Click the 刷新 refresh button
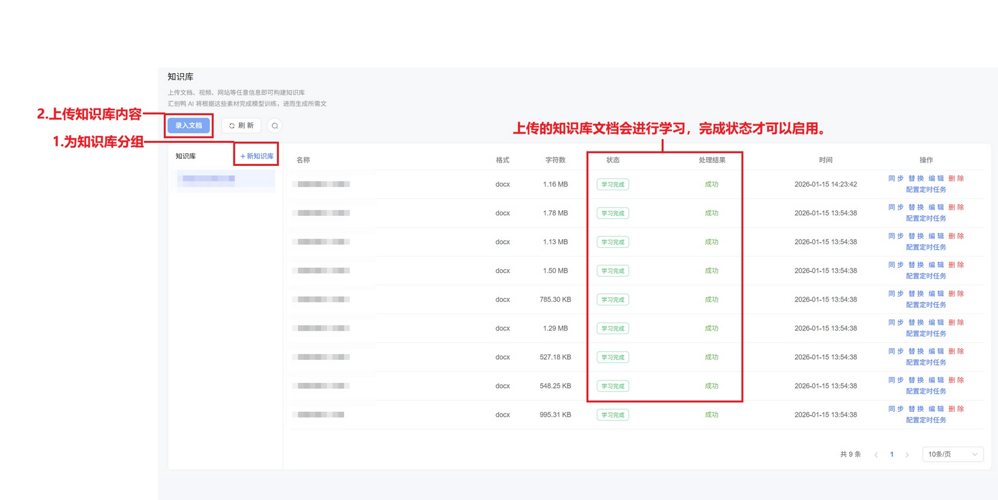Image resolution: width=998 pixels, height=500 pixels. point(242,126)
